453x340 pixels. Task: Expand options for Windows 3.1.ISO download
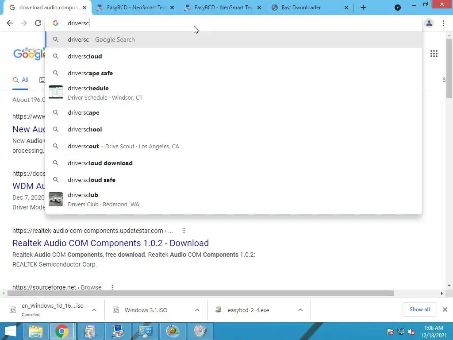click(197, 310)
